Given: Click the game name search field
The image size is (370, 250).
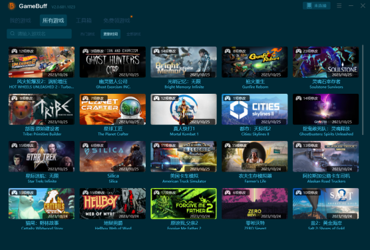Looking at the screenshot, I should point(39,33).
